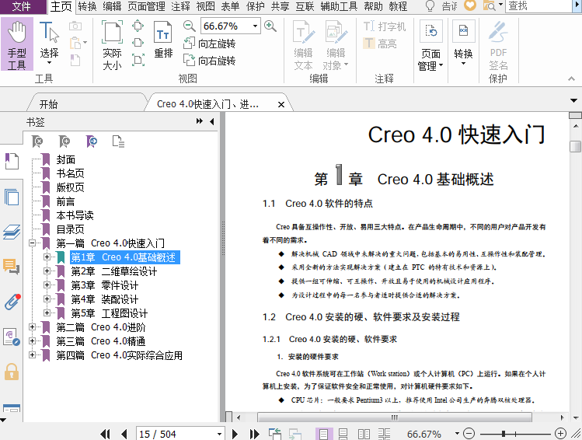582x440 pixels.
Task: Expand the 第2章 二维草绘设计 bookmark
Action: 47,271
